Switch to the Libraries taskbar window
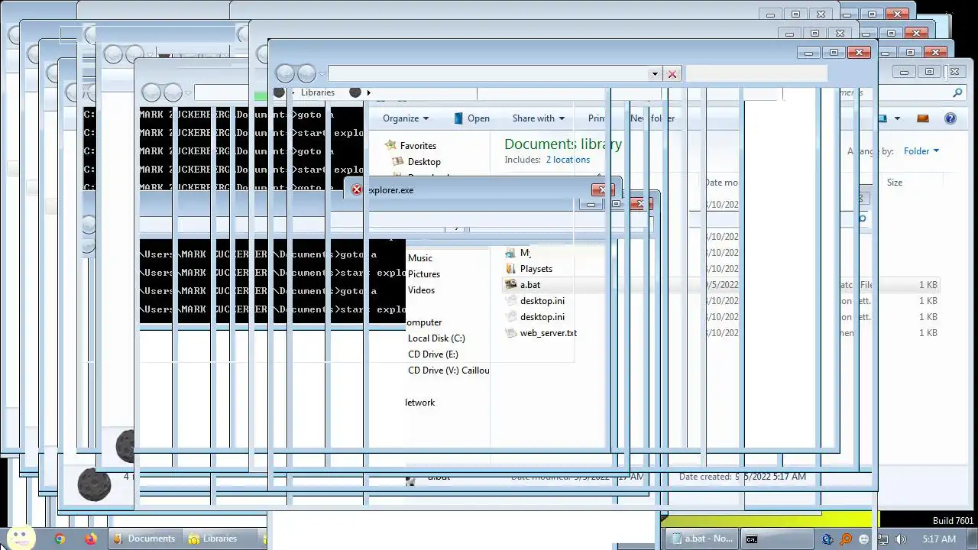The image size is (978, 550). coord(222,539)
